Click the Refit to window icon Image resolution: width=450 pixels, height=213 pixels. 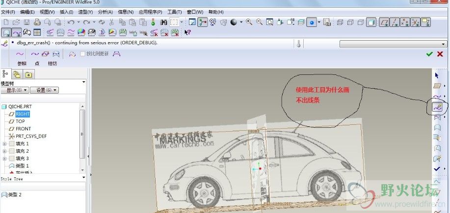point(269,22)
